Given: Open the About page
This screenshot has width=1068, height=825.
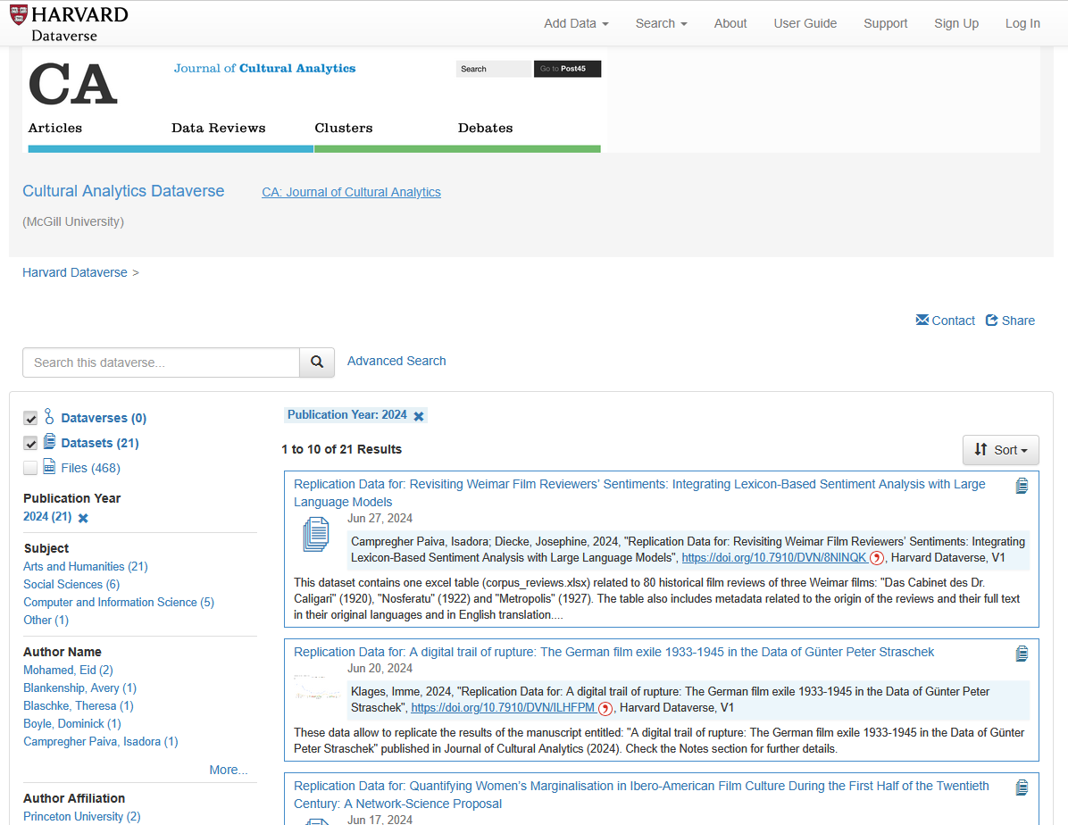Looking at the screenshot, I should point(730,23).
